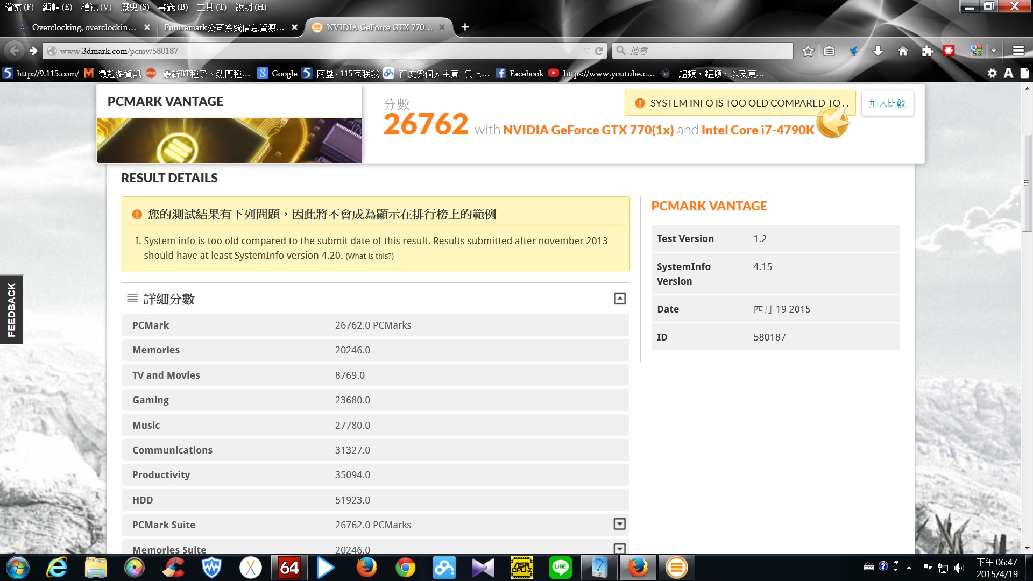Open Windows Explorer folder on taskbar
The image size is (1033, 581).
click(x=96, y=568)
